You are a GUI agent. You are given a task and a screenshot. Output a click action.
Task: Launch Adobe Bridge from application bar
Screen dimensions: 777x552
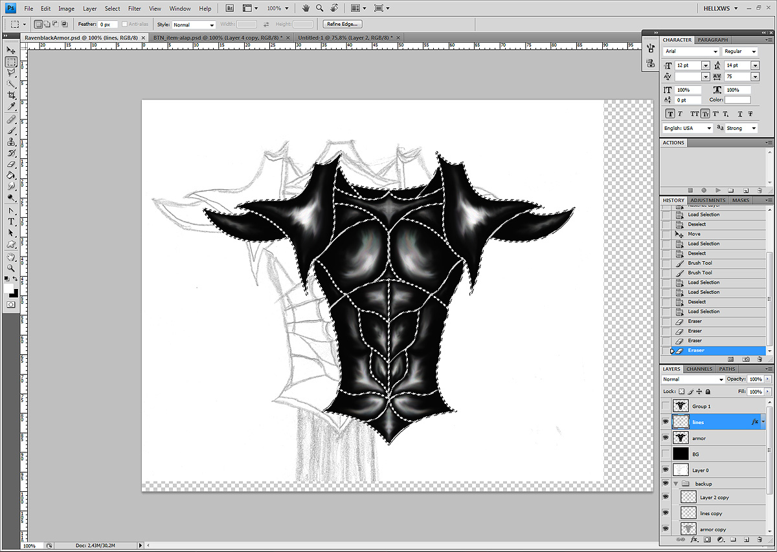[230, 8]
